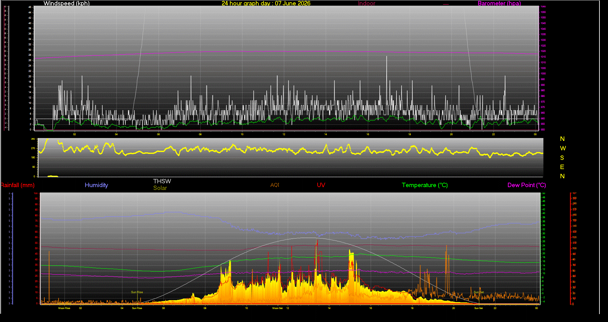The width and height of the screenshot is (608, 322).
Task: Select the Temperature (°C) legend label
Action: [425, 185]
